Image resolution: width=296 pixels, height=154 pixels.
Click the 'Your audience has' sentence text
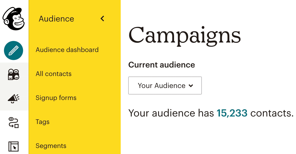click(x=171, y=113)
